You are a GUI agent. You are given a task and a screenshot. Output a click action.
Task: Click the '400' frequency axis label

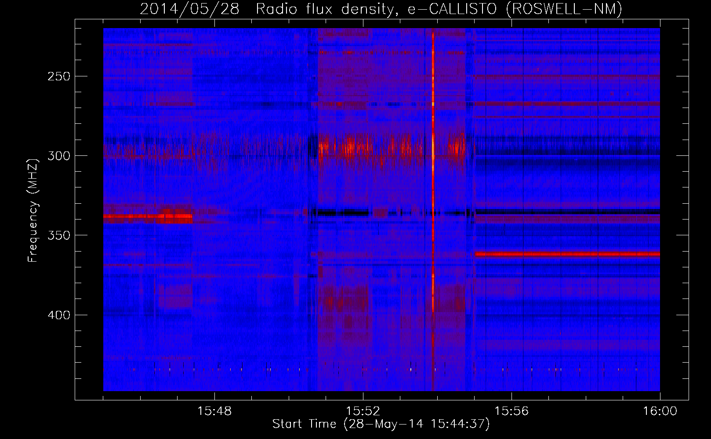pyautogui.click(x=59, y=315)
